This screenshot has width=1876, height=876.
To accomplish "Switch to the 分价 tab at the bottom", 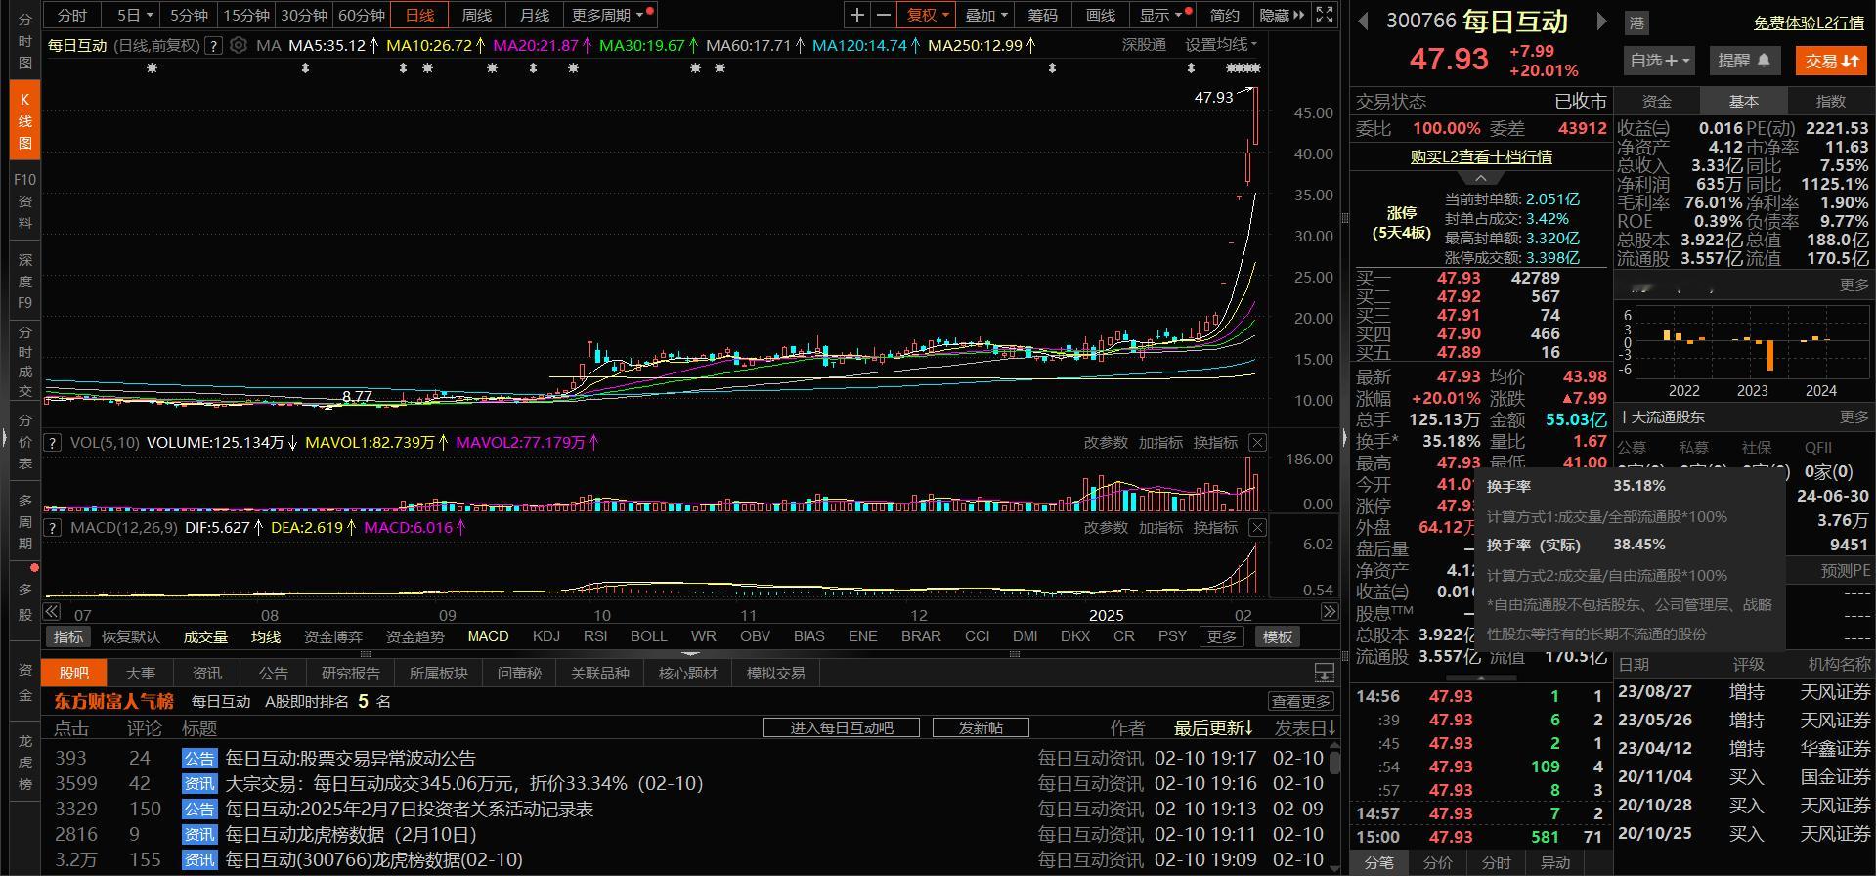I will click(1437, 863).
